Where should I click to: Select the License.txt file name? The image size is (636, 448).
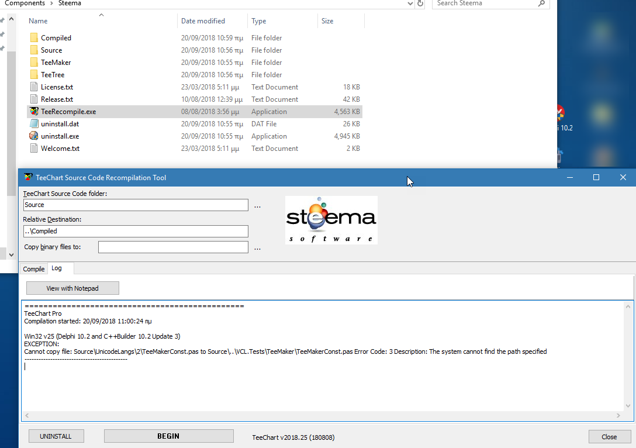point(57,87)
